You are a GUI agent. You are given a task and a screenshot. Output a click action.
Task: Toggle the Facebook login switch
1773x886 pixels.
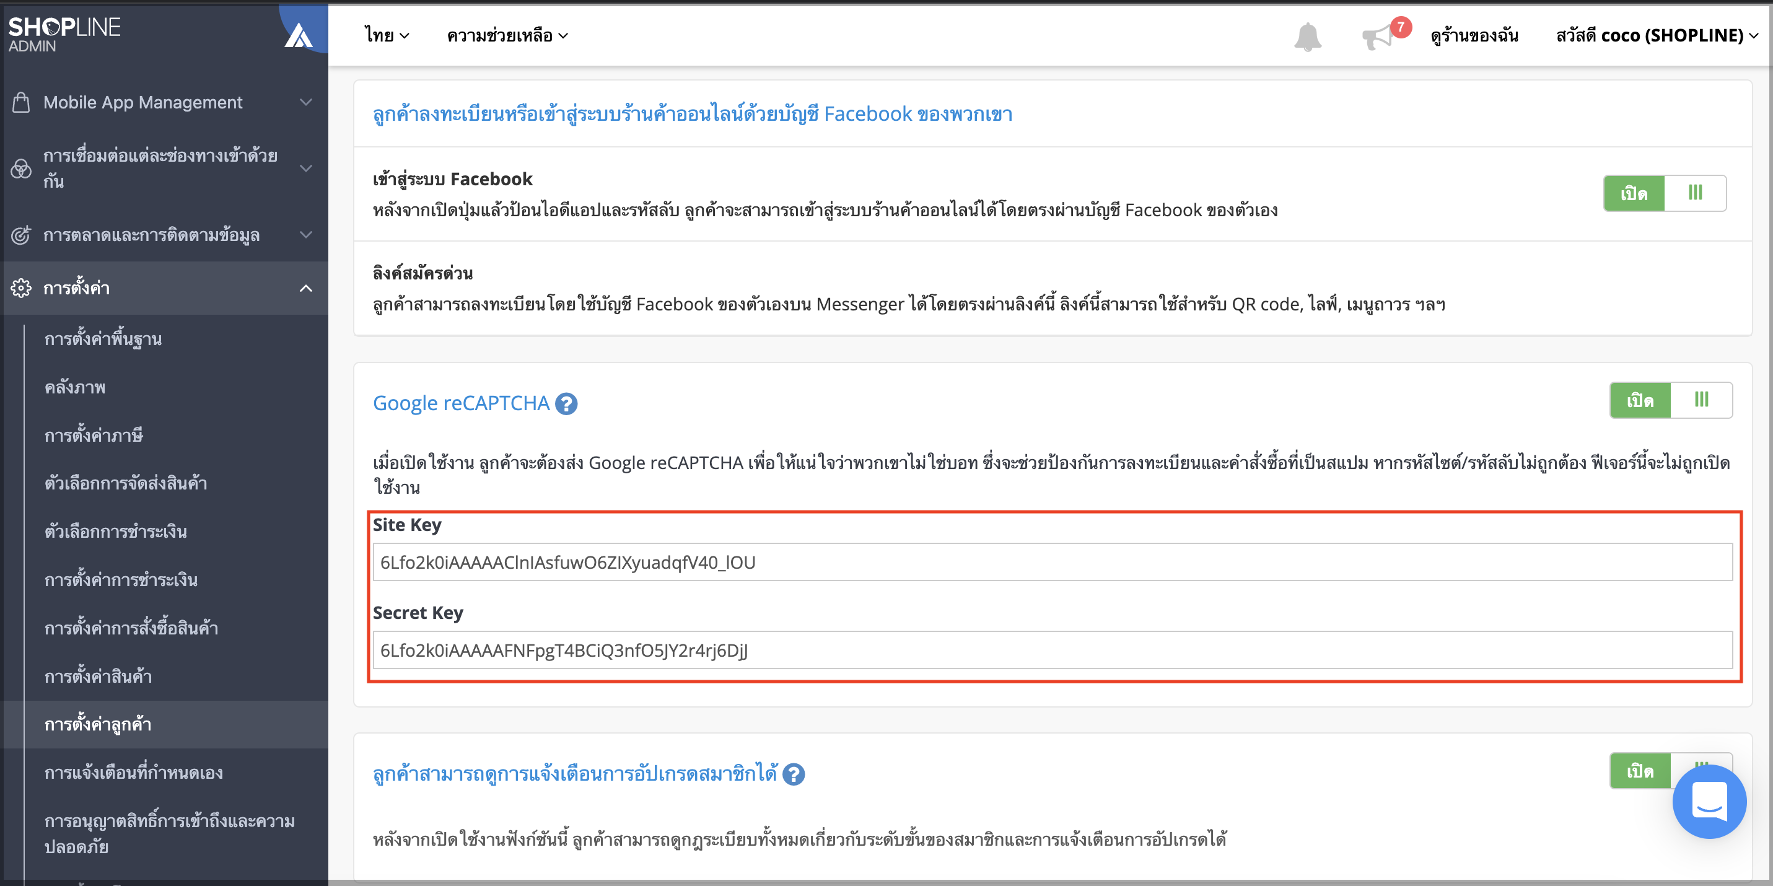point(1664,193)
